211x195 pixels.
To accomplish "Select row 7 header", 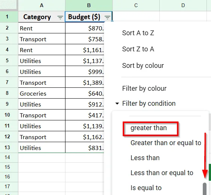I will point(9,82).
